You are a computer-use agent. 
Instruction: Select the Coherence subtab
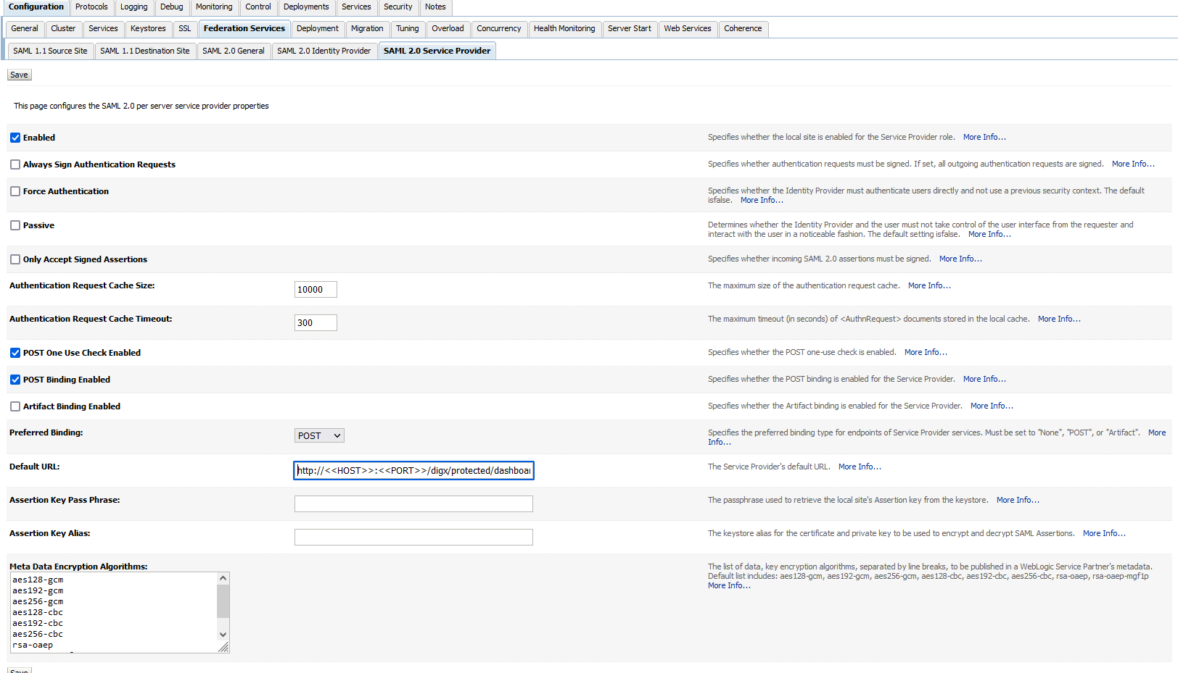[743, 29]
